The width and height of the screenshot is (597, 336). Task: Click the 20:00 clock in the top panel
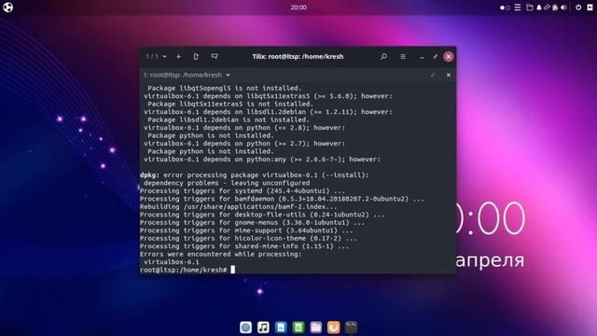[x=298, y=7]
